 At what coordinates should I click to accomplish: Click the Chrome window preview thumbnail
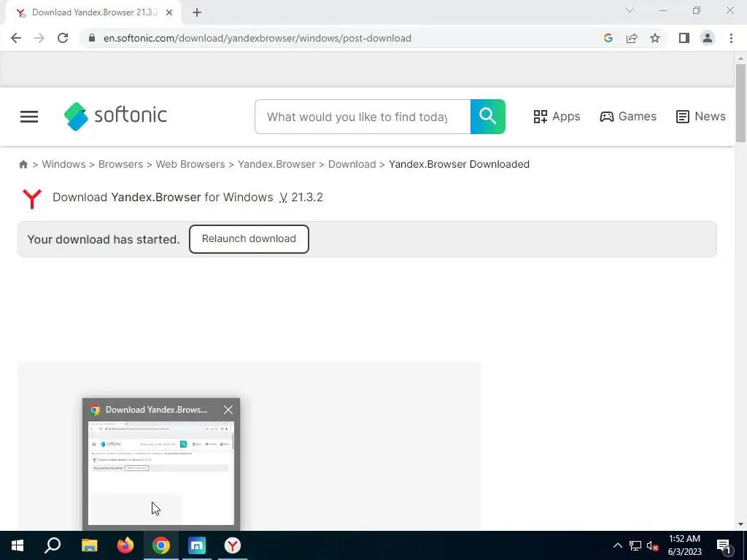161,472
